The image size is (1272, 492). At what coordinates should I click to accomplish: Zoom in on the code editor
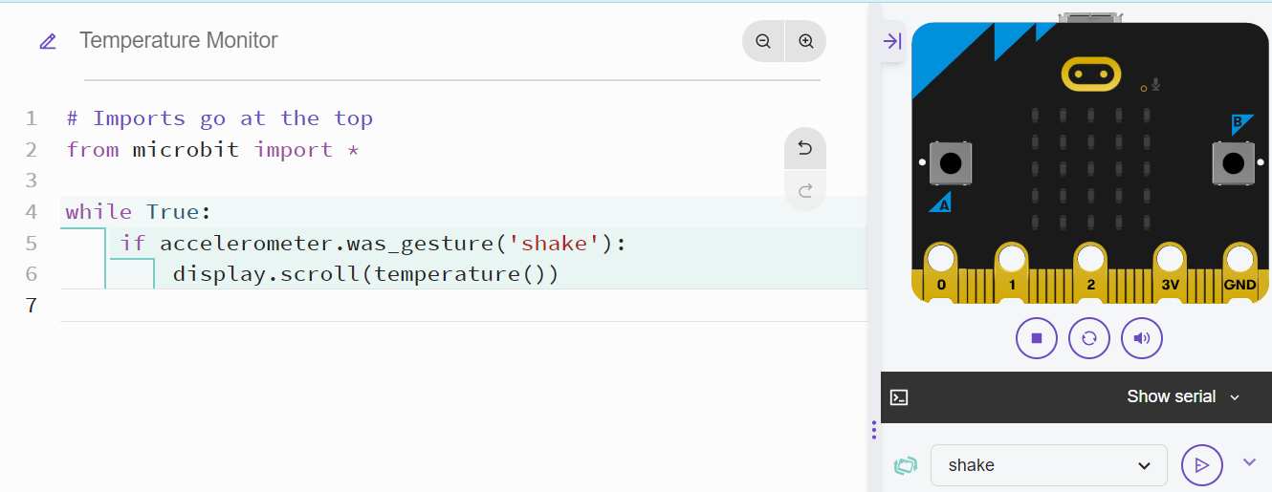point(805,41)
